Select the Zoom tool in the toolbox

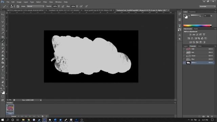coord(3,85)
